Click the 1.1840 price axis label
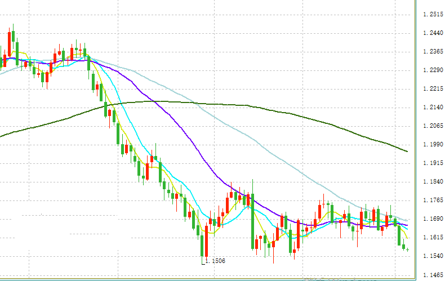The image size is (445, 281). pos(433,182)
